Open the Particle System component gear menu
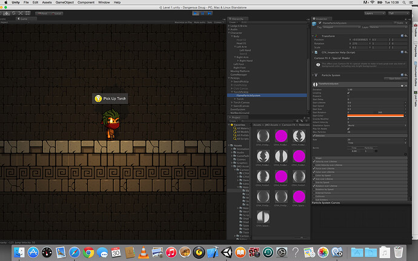The width and height of the screenshot is (418, 261). click(x=406, y=75)
